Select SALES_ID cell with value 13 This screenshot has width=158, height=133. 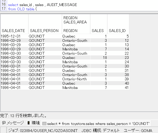[x=118, y=45]
